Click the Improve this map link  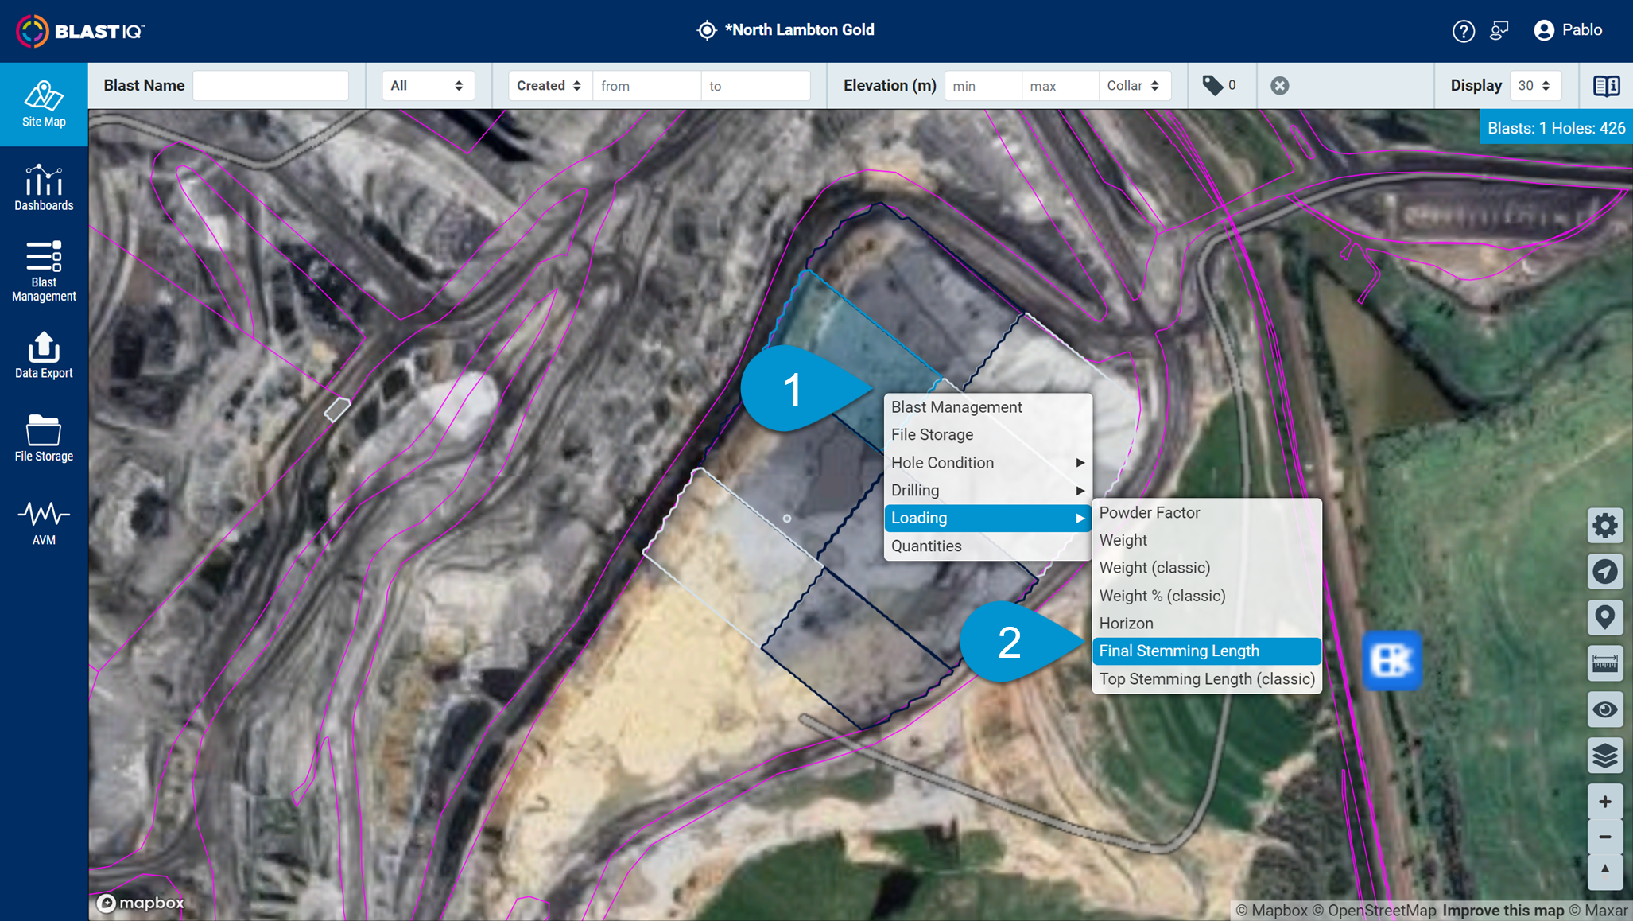[1503, 911]
